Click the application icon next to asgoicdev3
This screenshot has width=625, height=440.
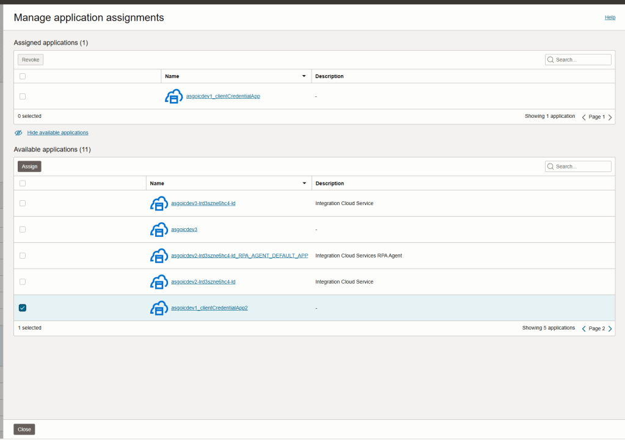[x=159, y=229]
